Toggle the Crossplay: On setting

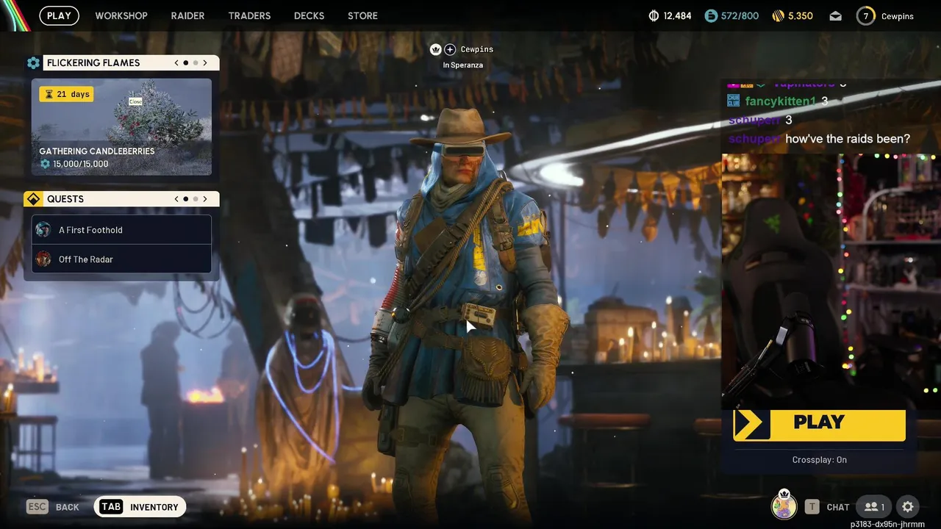(819, 460)
